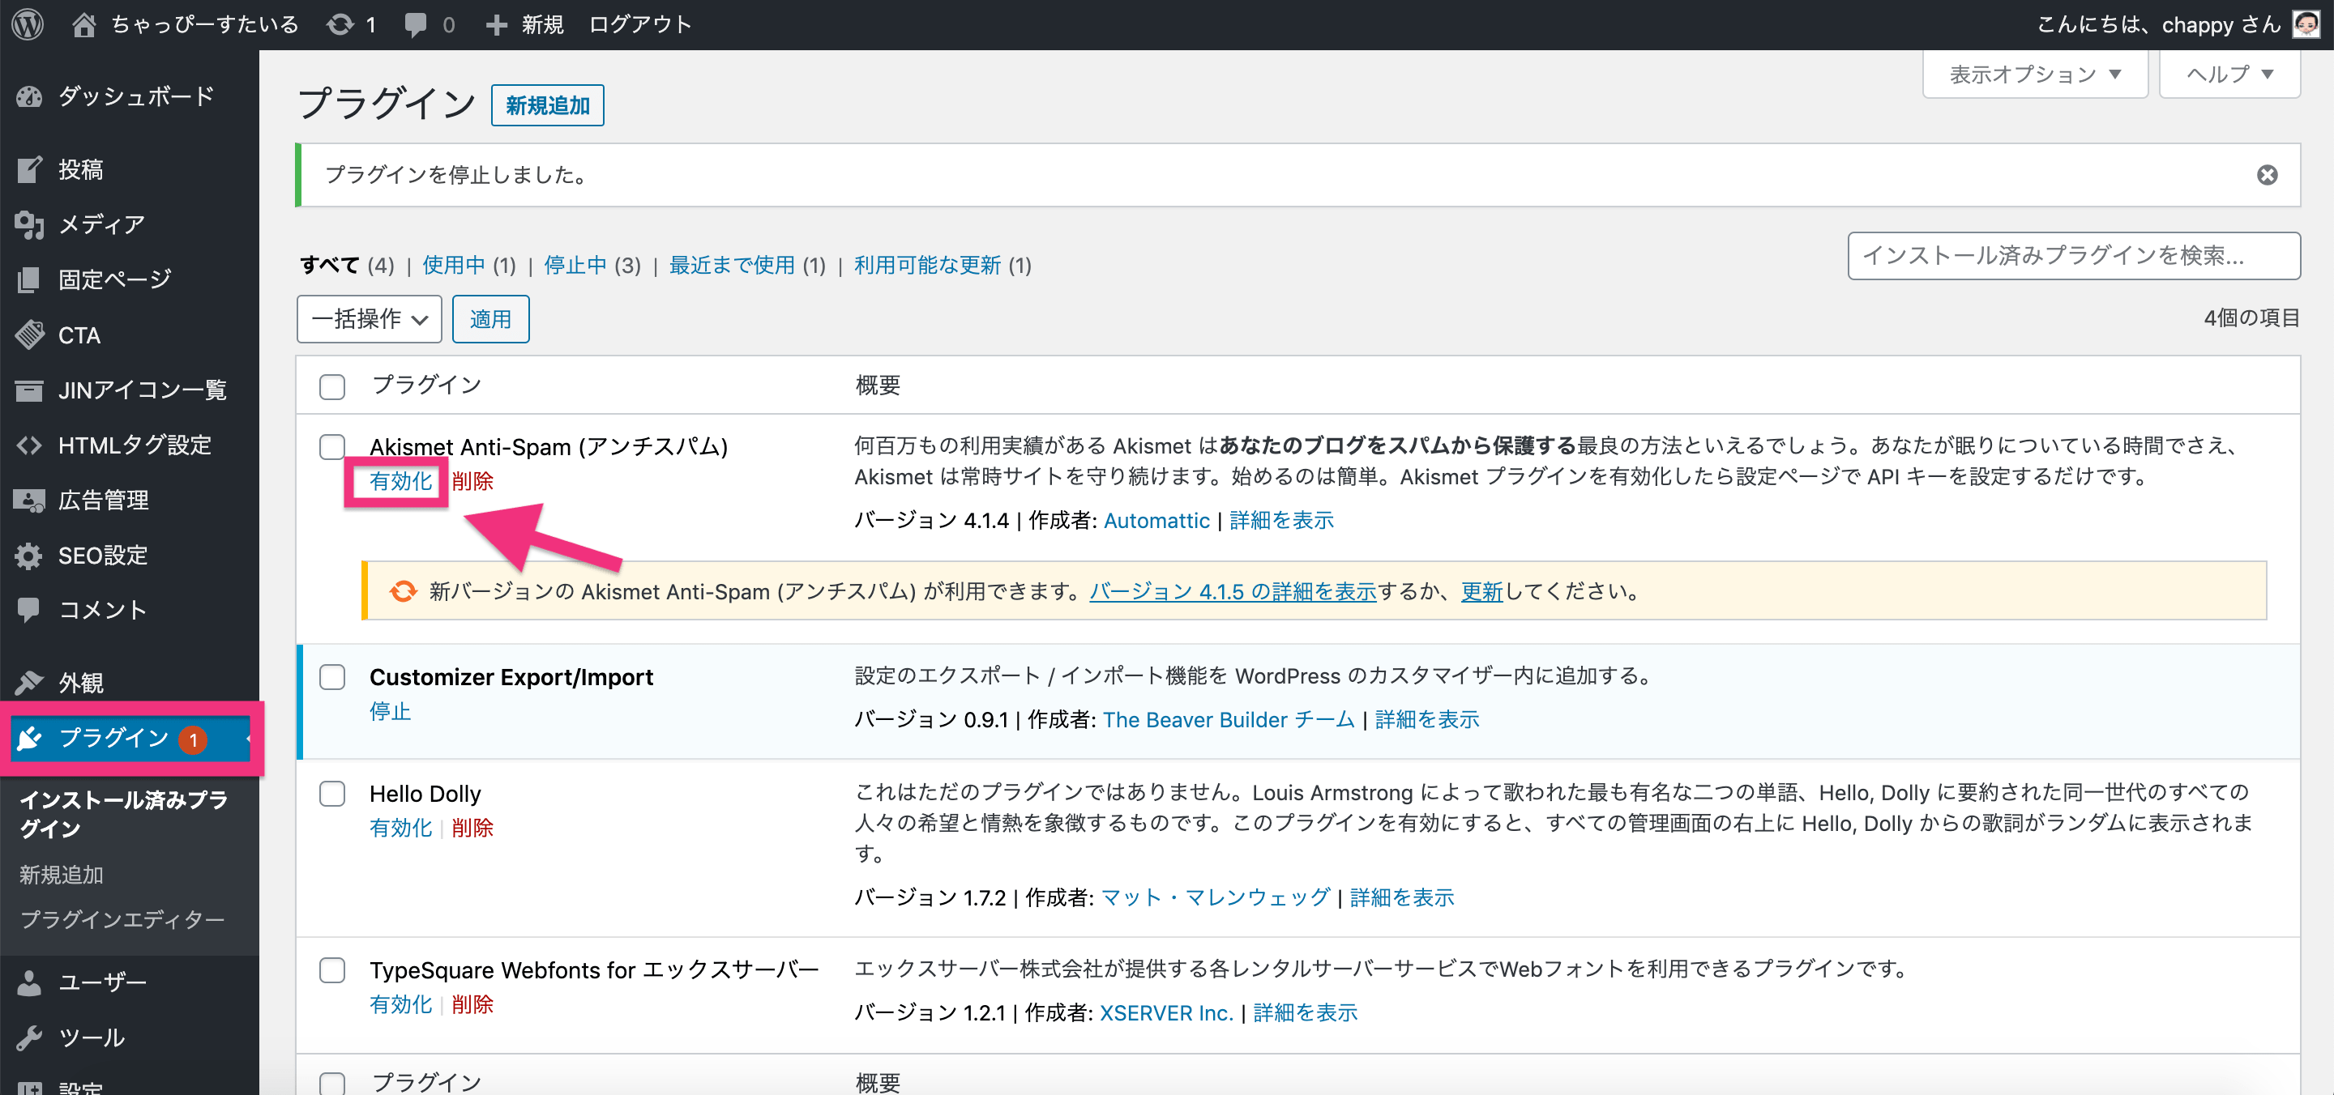Open the 新規追加 submenu item
This screenshot has width=2334, height=1095.
(62, 875)
